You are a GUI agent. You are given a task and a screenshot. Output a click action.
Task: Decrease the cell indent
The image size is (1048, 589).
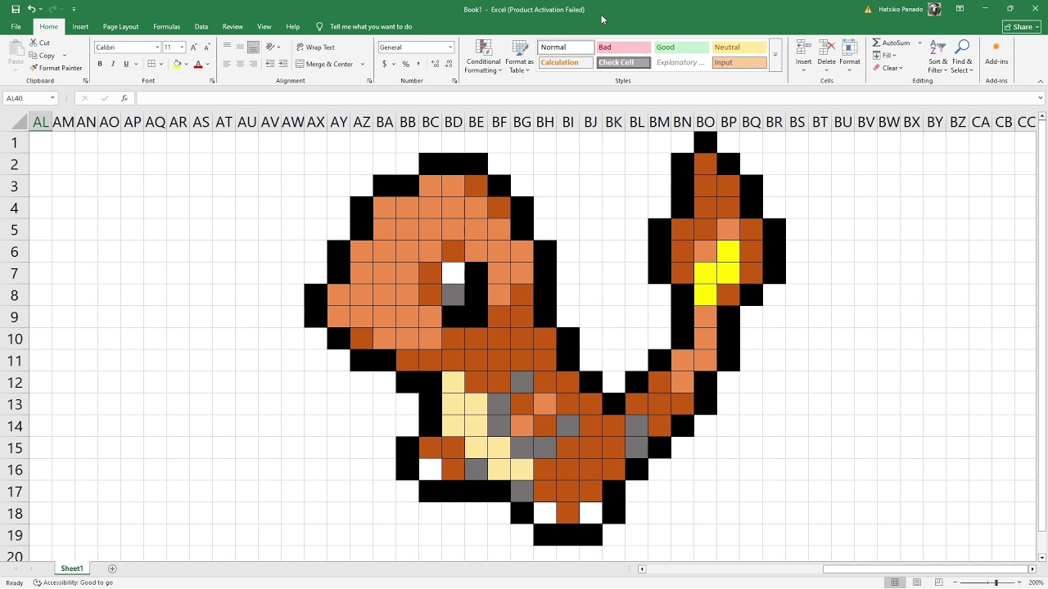coord(270,64)
